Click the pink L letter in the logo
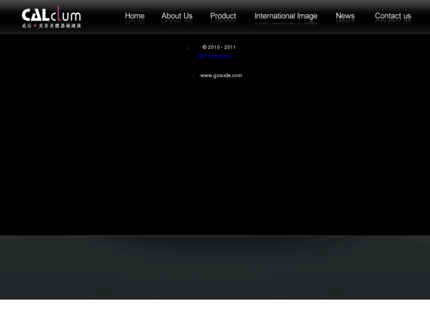The width and height of the screenshot is (430, 322). pyautogui.click(x=59, y=14)
